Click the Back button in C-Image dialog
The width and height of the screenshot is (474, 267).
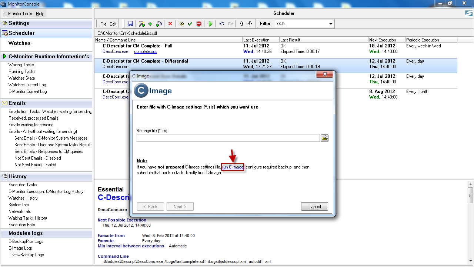[150, 207]
